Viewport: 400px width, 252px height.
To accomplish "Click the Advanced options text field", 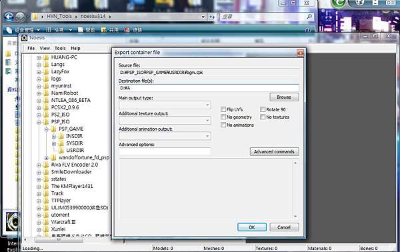I will 165,151.
